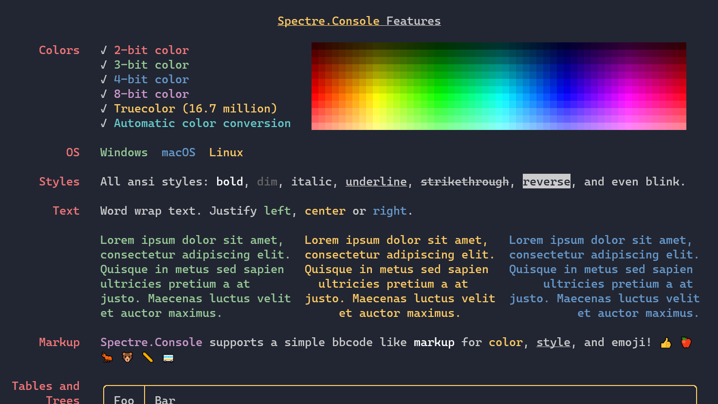The height and width of the screenshot is (404, 718).
Task: Click the checkmark beside 8-bit color
Action: (x=104, y=94)
